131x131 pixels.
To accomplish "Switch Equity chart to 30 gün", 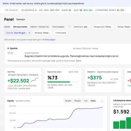I will click(68, 101).
